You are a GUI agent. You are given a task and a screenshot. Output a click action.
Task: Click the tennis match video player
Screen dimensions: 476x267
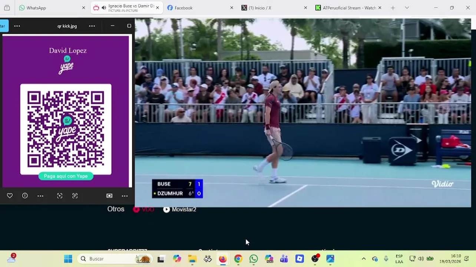point(303,113)
